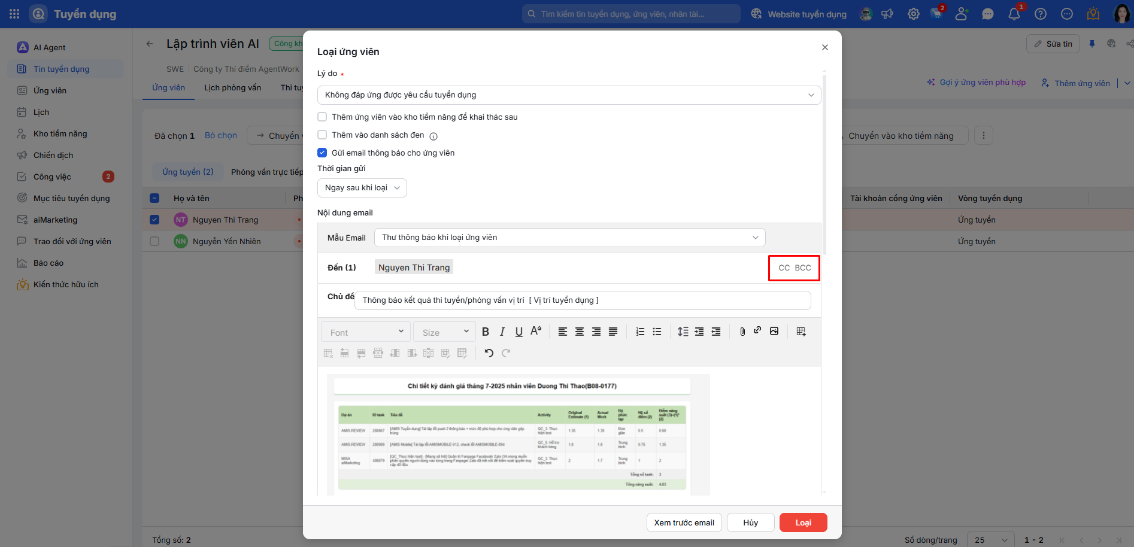
Task: Open Lý do reason dropdown
Action: click(569, 95)
